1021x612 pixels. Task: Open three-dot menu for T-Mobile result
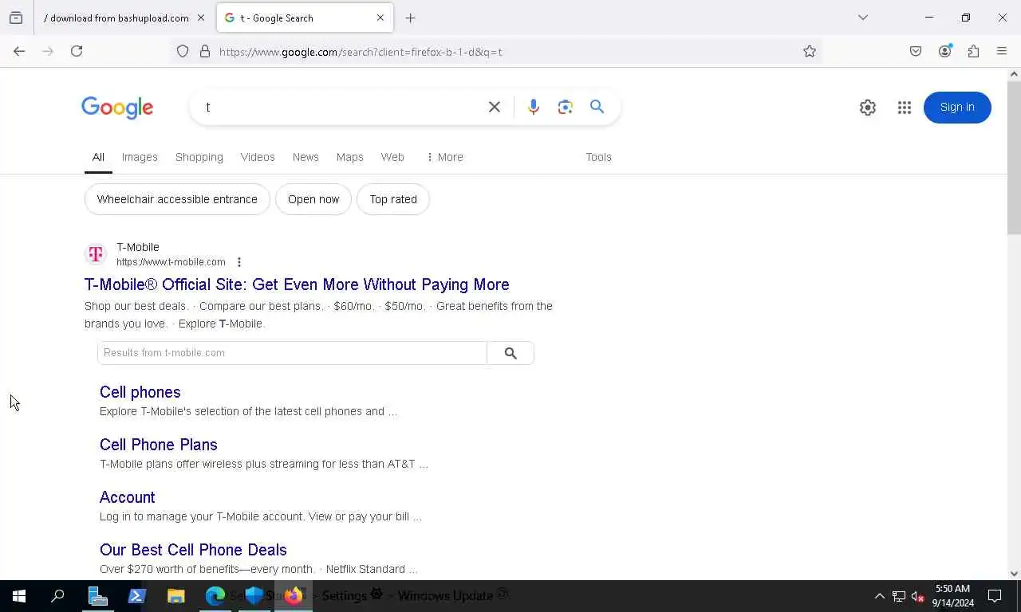coord(238,262)
